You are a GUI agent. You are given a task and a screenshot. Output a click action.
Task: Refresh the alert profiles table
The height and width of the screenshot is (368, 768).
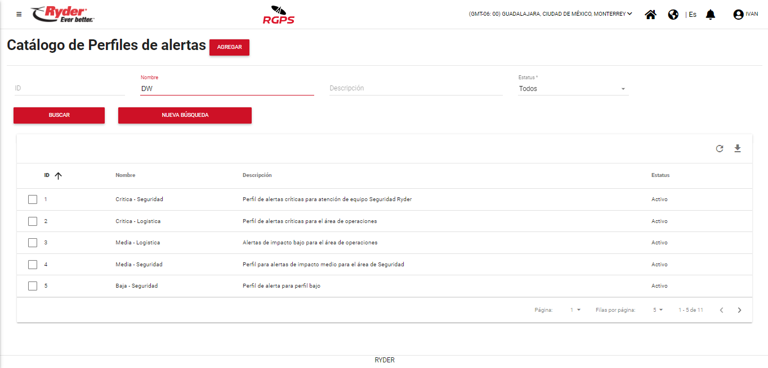(720, 149)
